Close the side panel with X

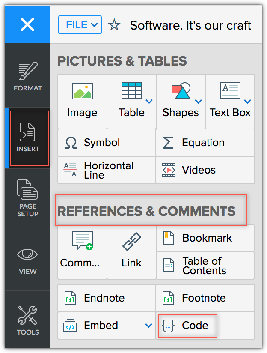coord(27,25)
